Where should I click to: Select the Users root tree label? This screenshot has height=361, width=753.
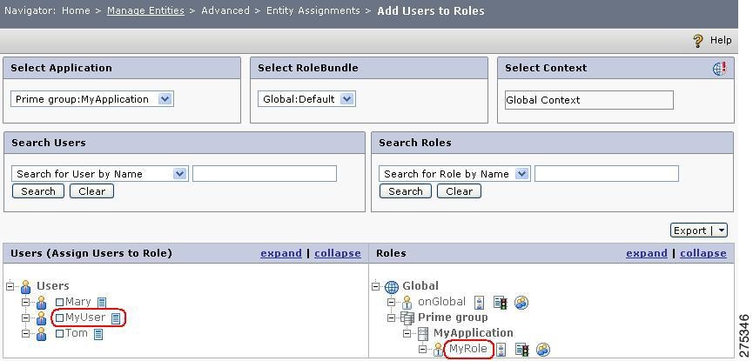tap(53, 286)
